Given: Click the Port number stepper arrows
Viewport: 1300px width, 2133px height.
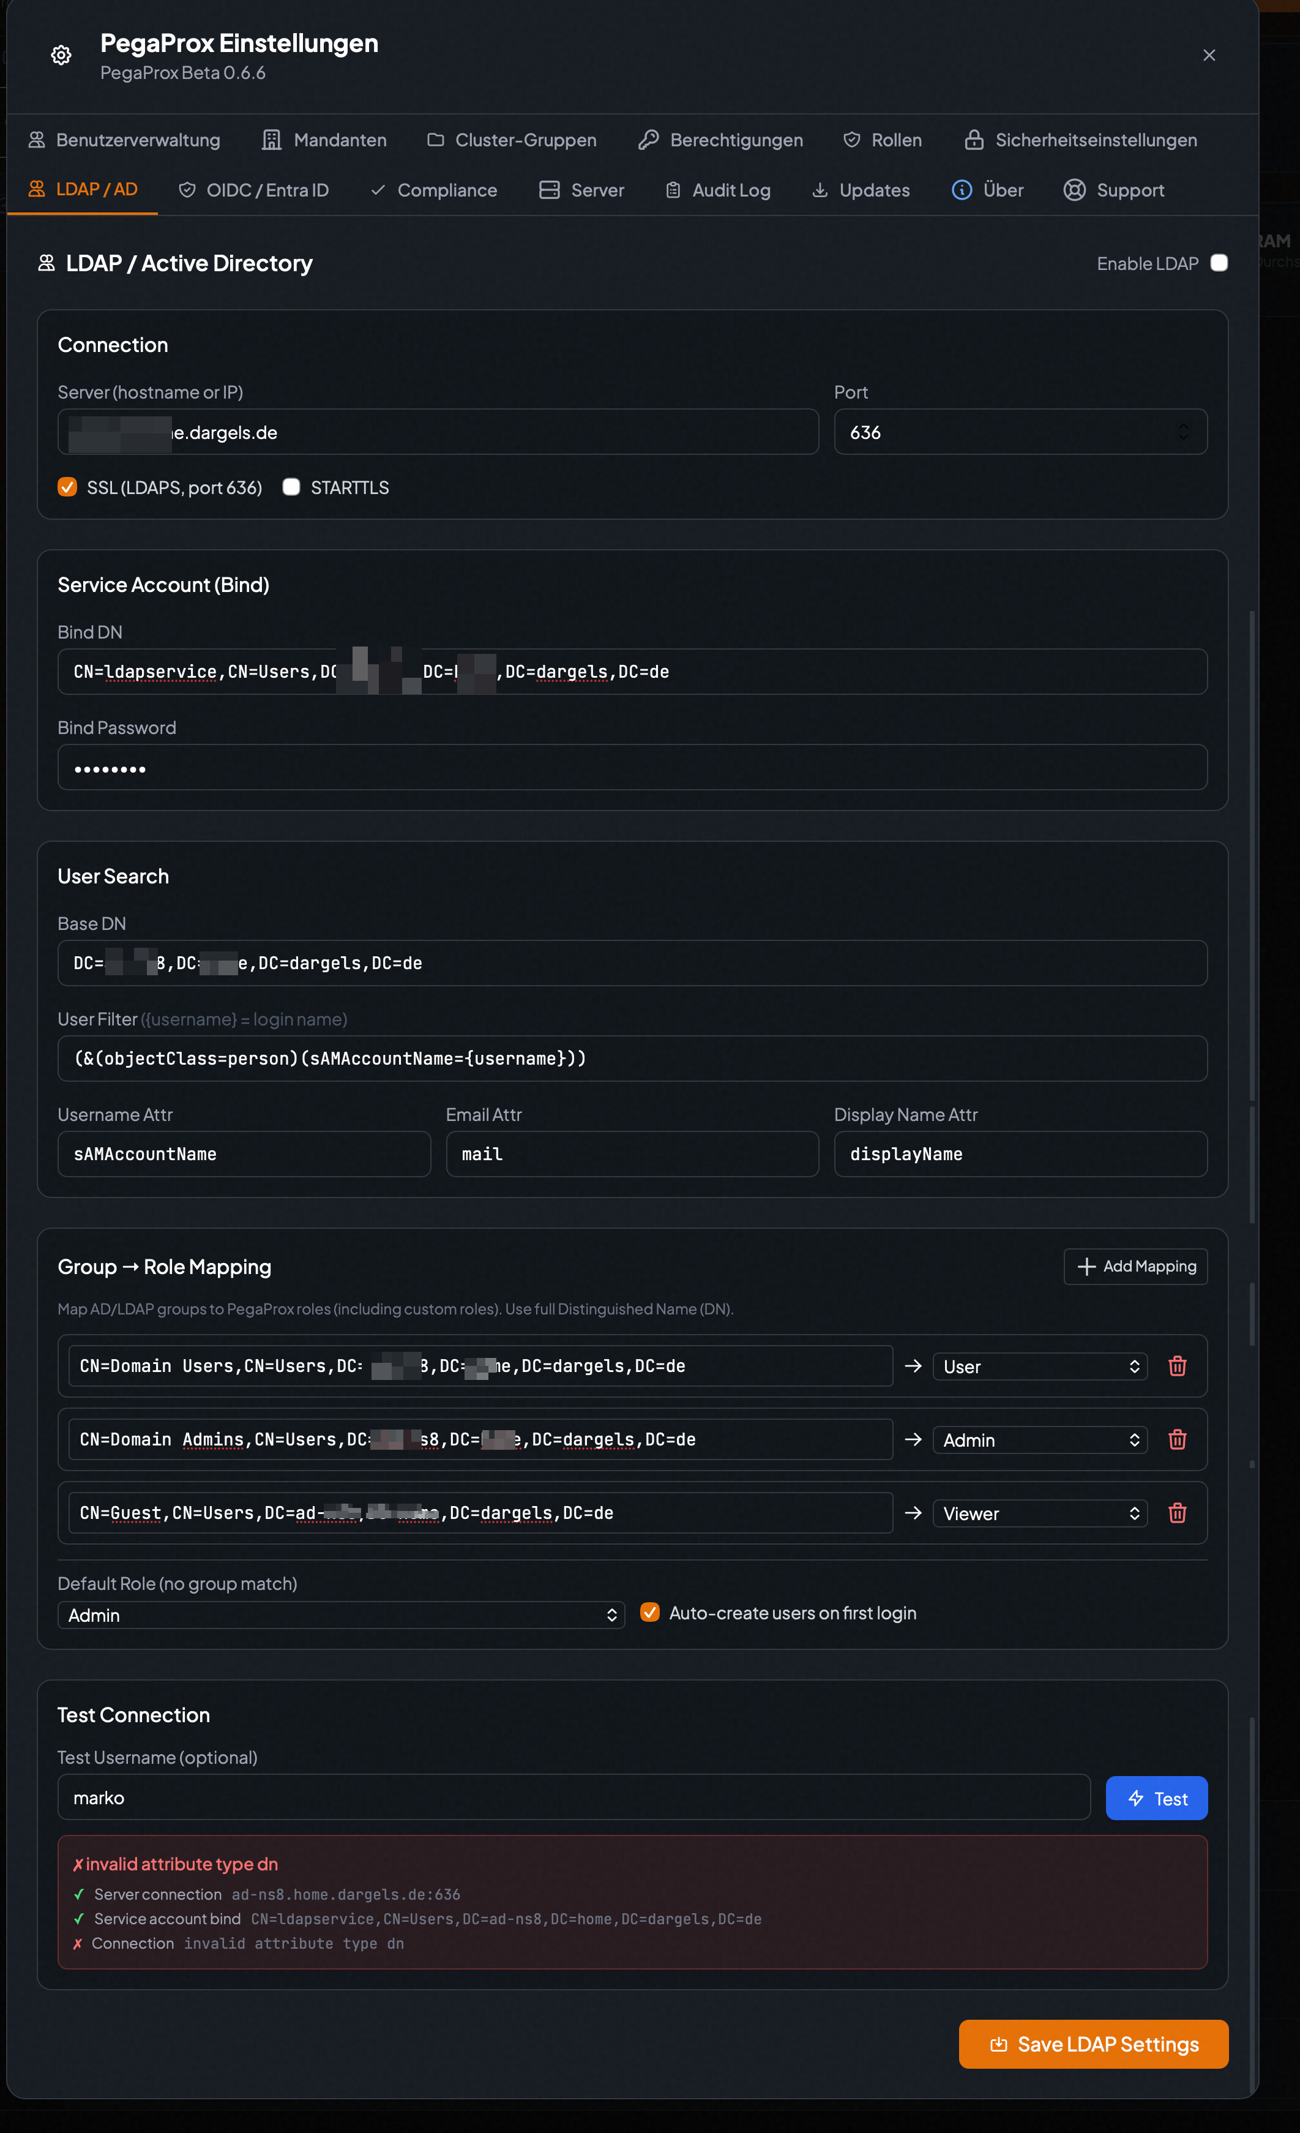Looking at the screenshot, I should [x=1183, y=432].
